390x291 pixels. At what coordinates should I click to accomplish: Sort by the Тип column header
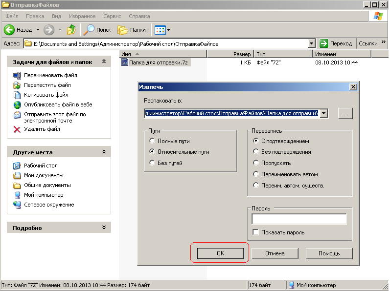pos(283,54)
